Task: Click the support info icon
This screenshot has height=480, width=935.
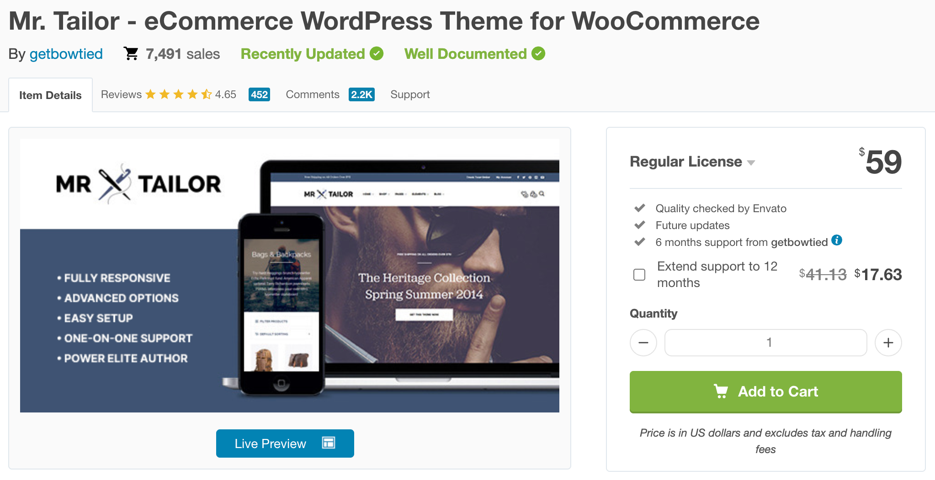Action: click(837, 240)
